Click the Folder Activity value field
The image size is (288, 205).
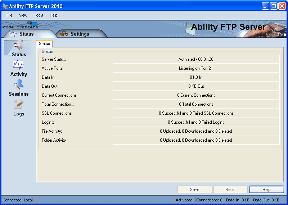(x=196, y=140)
